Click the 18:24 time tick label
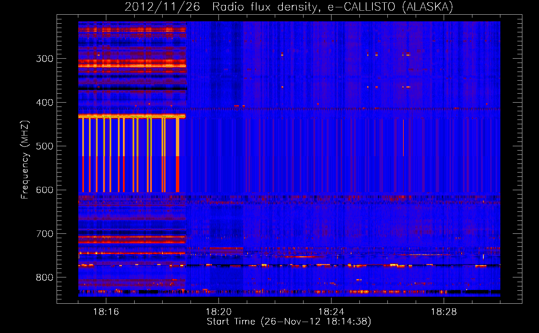The width and height of the screenshot is (539, 333). [331, 312]
